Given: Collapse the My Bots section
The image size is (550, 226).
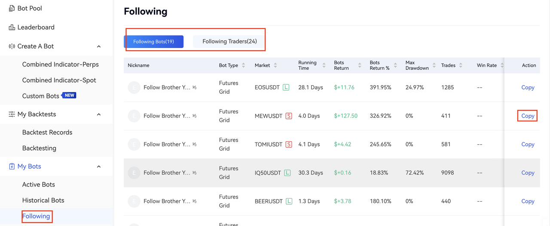Looking at the screenshot, I should [99, 167].
